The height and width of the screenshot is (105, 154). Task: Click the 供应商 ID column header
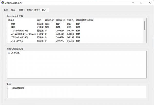[60, 20]
